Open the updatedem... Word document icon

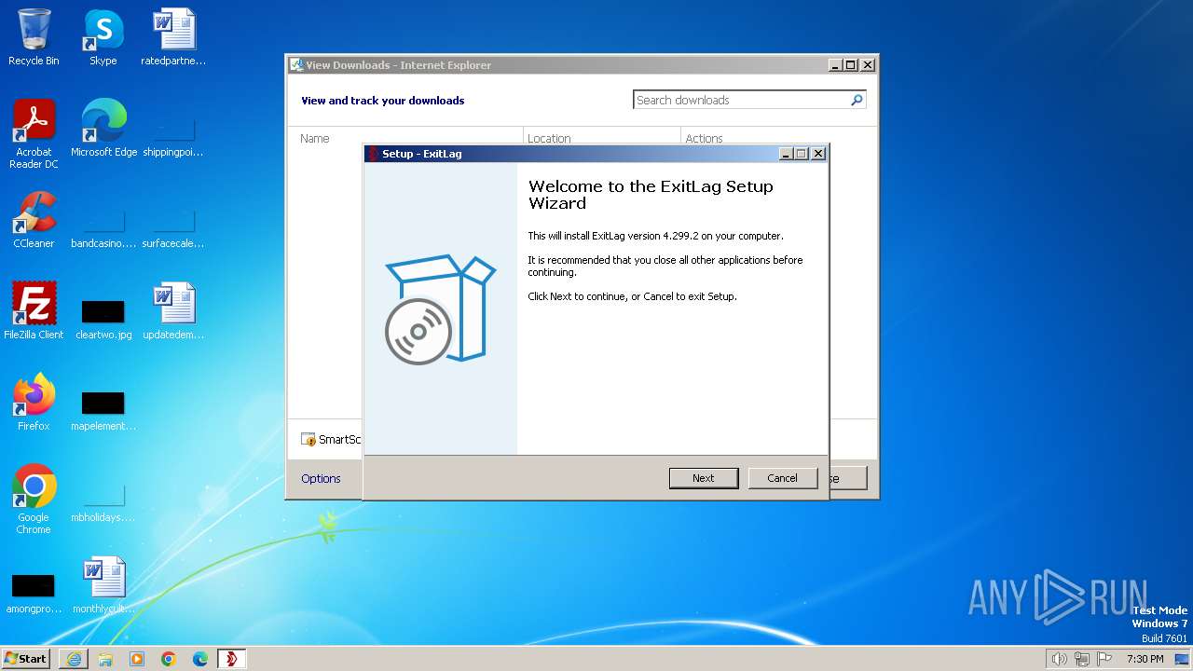(x=173, y=310)
